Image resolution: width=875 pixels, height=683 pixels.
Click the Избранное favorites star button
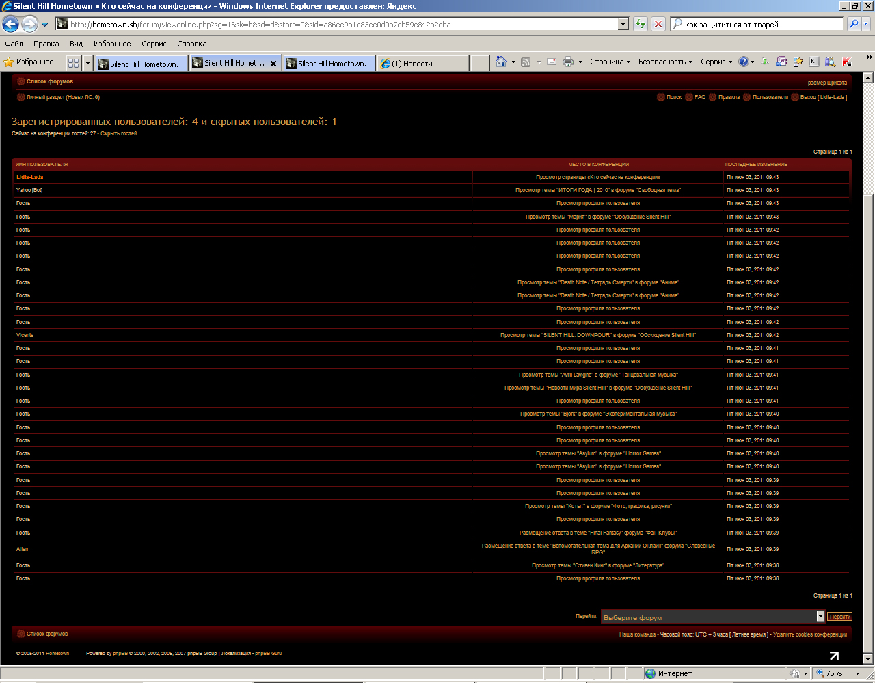point(29,62)
